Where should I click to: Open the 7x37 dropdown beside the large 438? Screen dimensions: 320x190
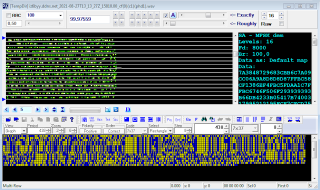click(255, 128)
